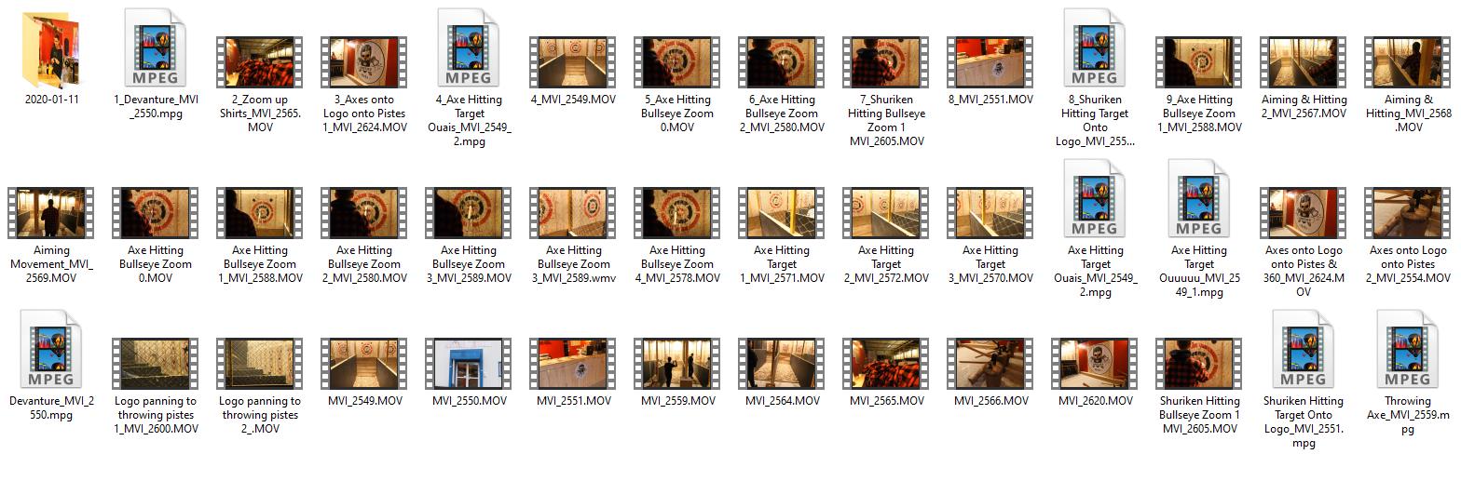The width and height of the screenshot is (1461, 481).
Task: Select unnumbered Axe Hitting Bullseye Zoom 0.MOV thumbnail
Action: pos(156,213)
